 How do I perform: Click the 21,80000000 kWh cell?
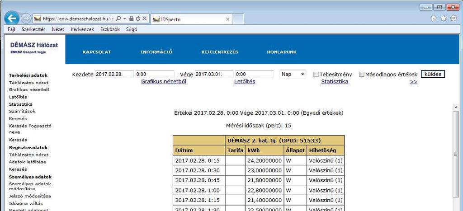(x=264, y=180)
